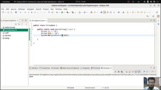Switch to the Data Source Explorer tab

70,68
